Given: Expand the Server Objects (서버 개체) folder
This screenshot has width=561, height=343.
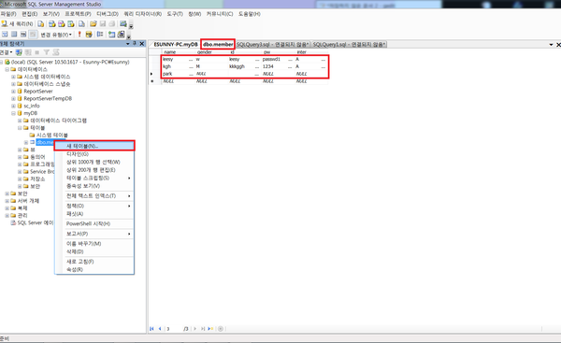Looking at the screenshot, I should [x=7, y=201].
